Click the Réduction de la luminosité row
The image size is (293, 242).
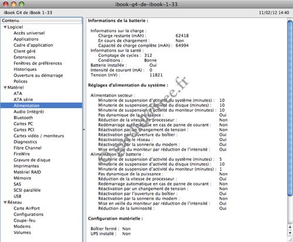[162, 208]
